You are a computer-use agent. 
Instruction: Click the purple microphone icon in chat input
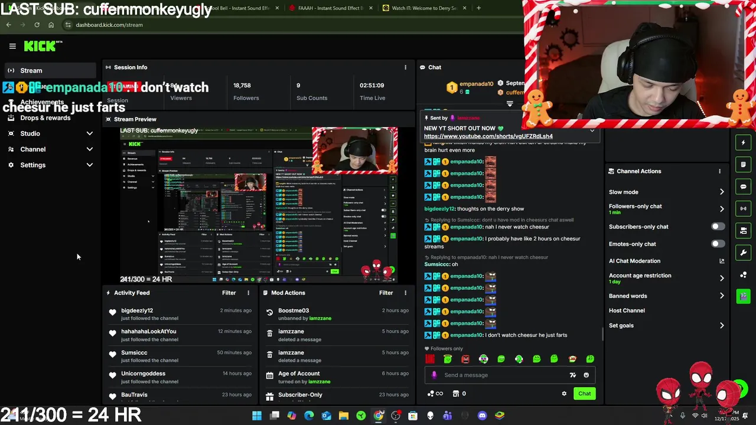click(x=434, y=375)
